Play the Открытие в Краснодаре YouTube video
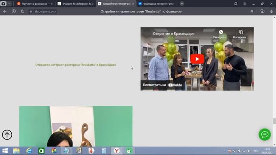 click(x=197, y=59)
